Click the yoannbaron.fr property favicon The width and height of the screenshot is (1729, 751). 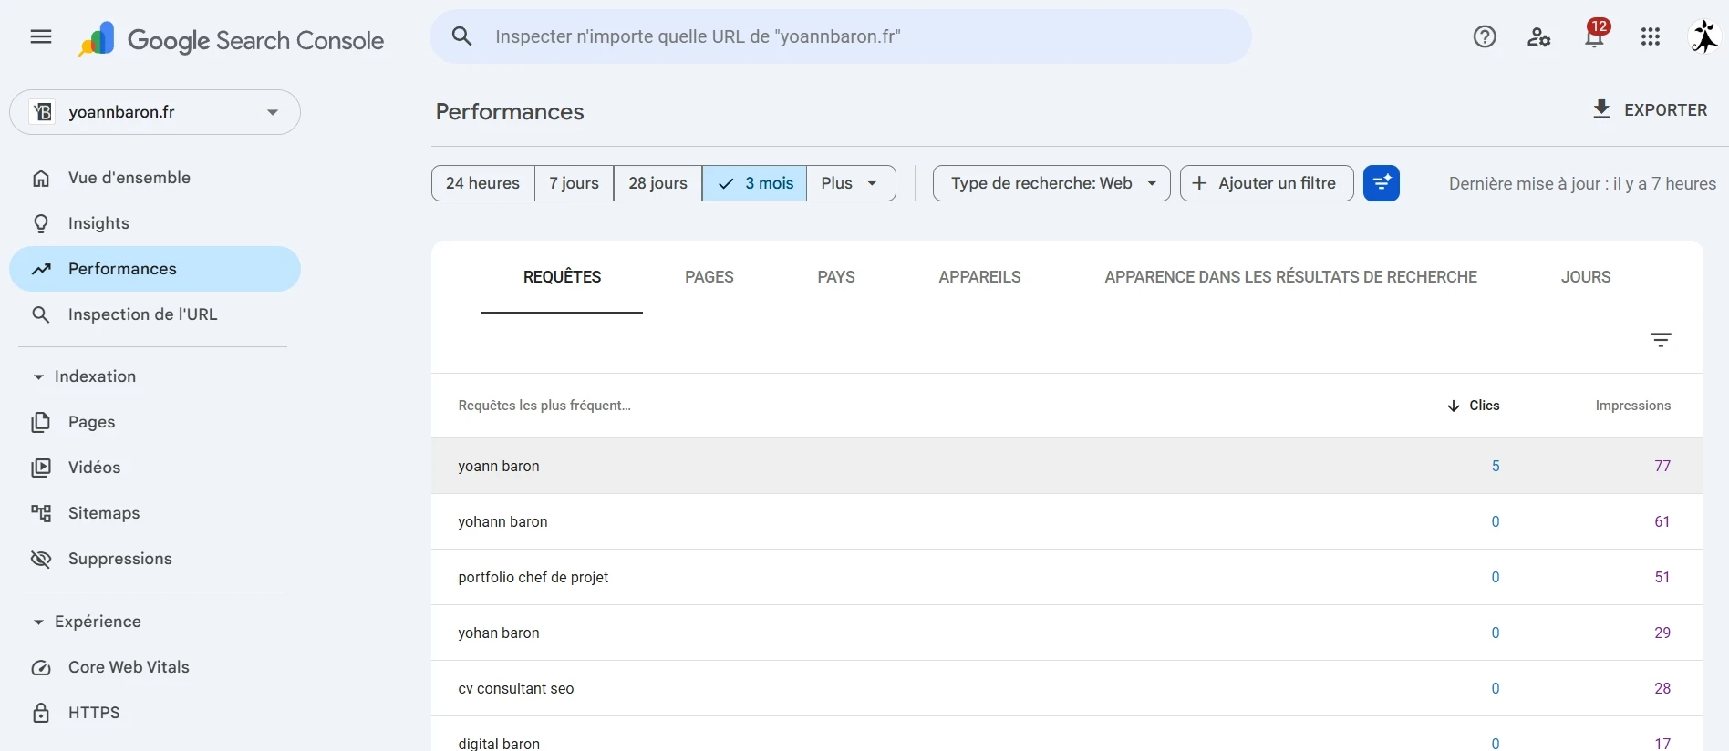[x=42, y=112]
